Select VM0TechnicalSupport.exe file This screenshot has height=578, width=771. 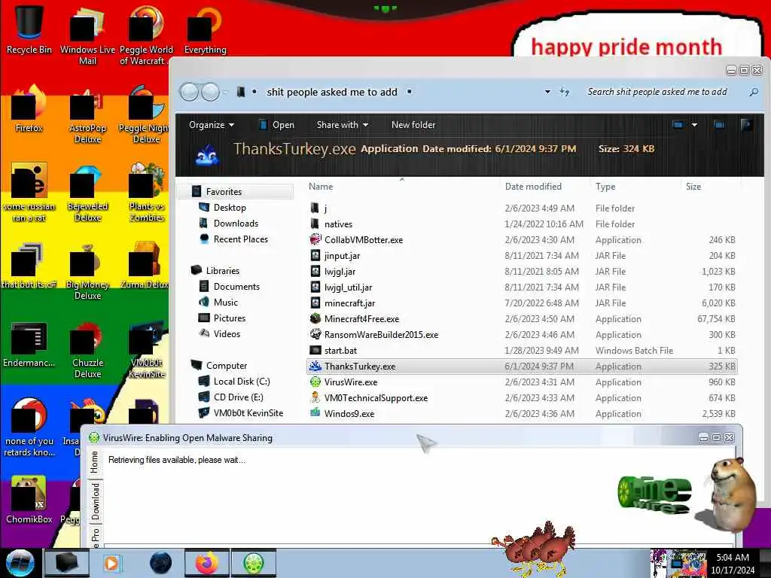[523, 397]
